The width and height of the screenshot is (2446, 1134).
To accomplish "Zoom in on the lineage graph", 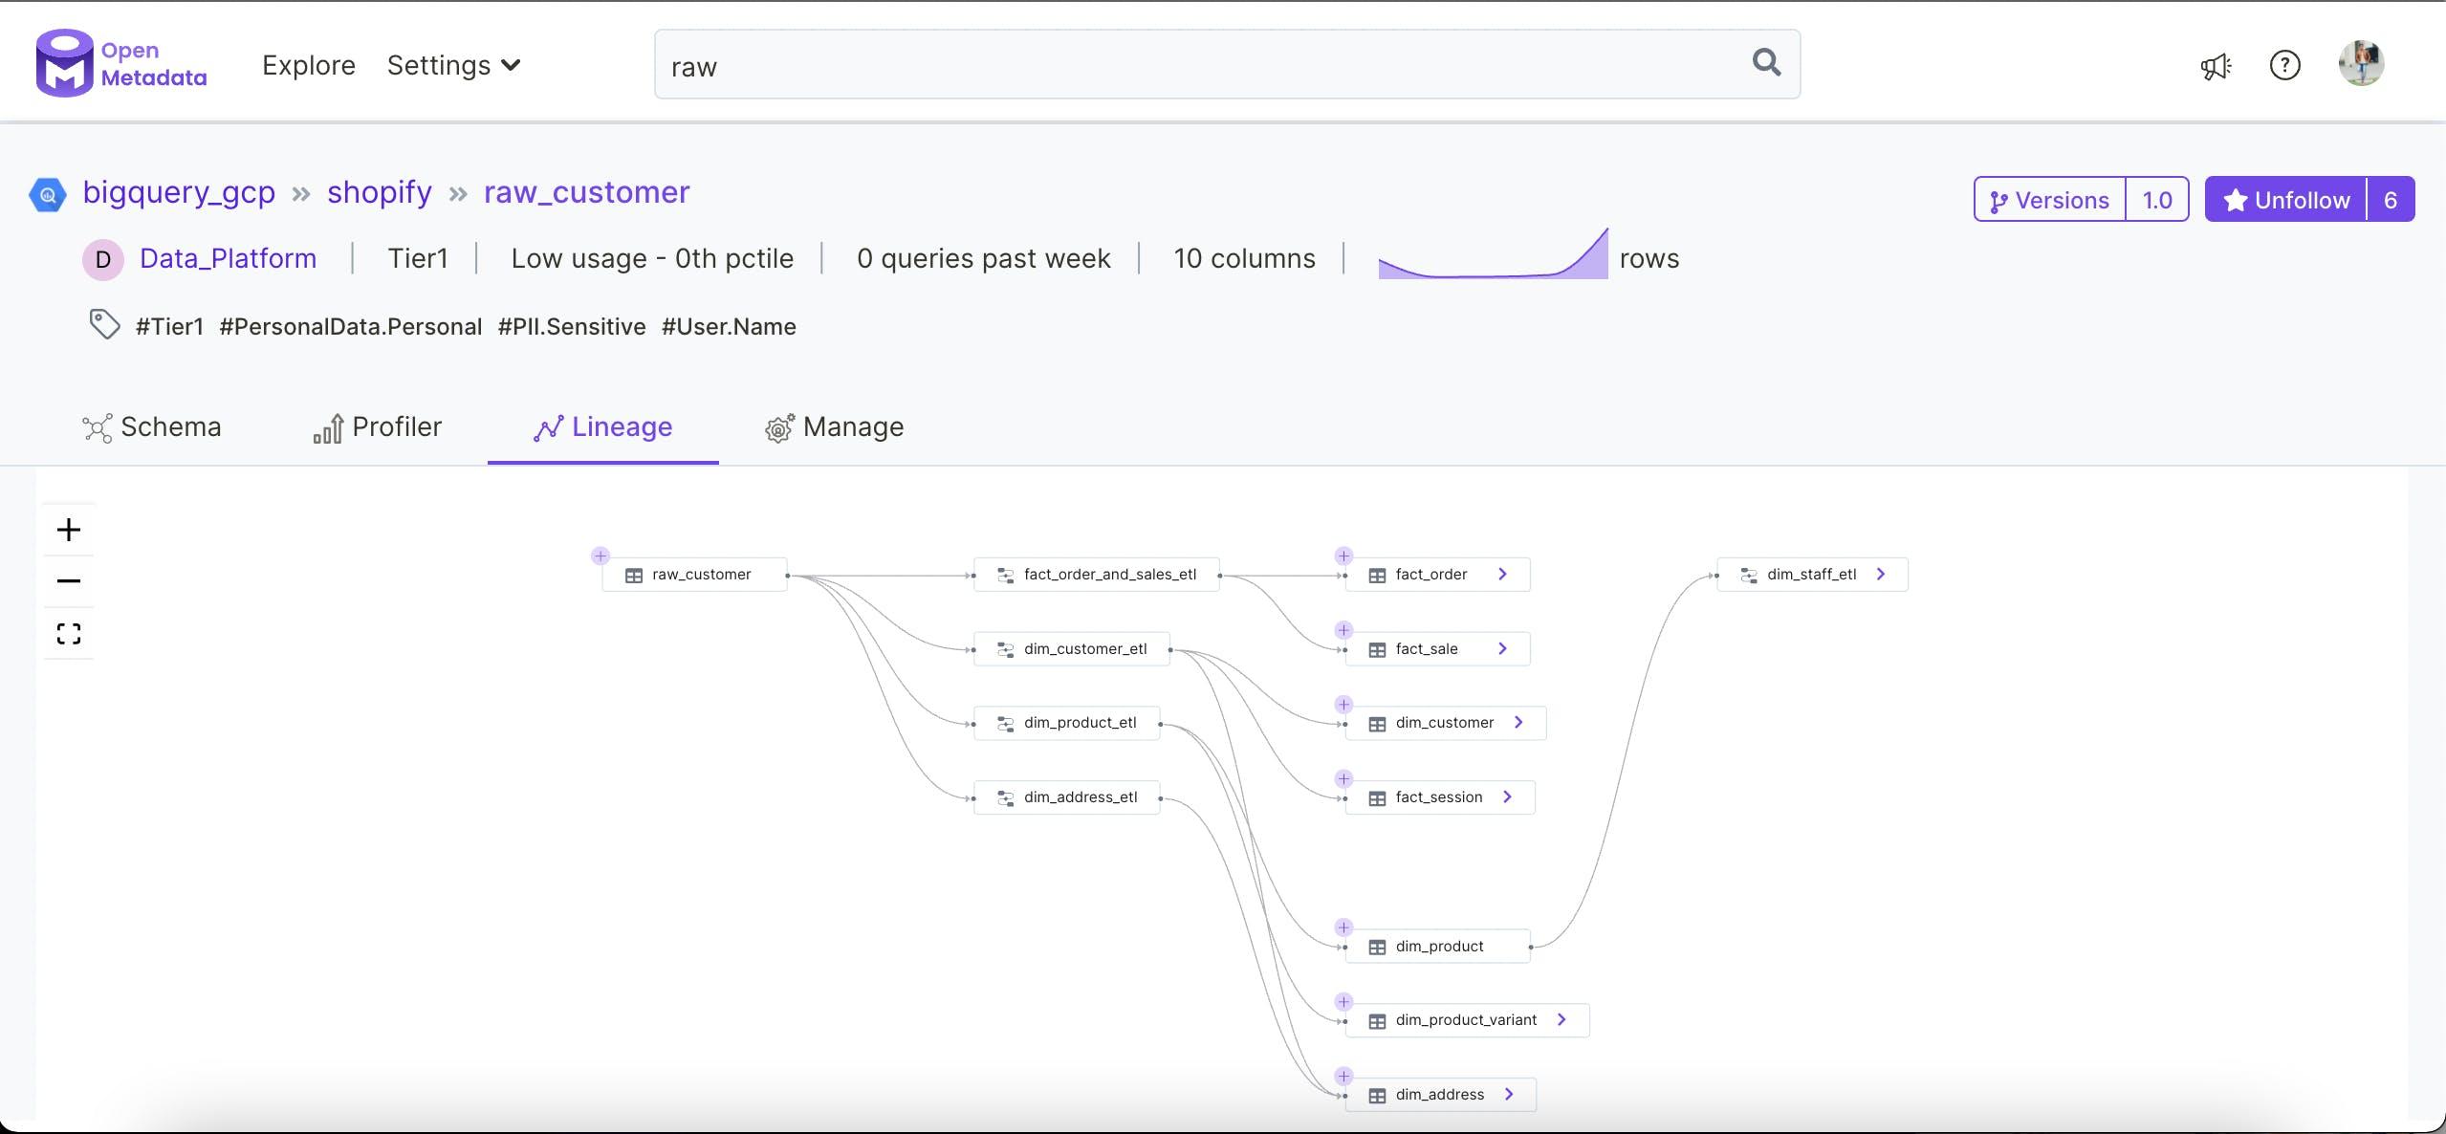I will click(x=69, y=530).
